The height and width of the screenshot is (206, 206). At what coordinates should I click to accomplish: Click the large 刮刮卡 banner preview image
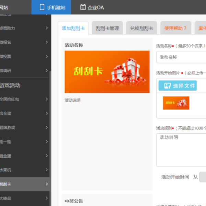click(107, 72)
